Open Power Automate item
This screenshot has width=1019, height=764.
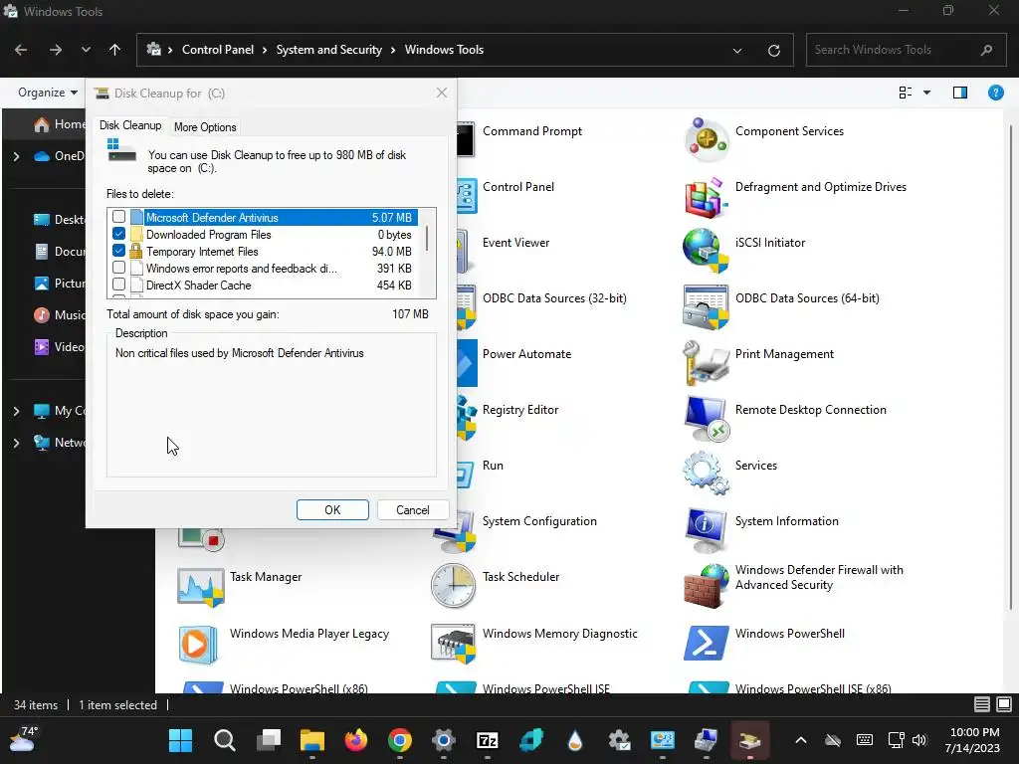527,354
